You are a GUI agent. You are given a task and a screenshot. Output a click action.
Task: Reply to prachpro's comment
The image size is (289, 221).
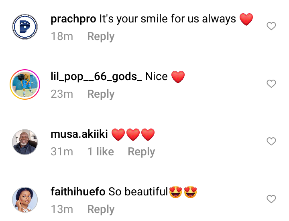[101, 36]
